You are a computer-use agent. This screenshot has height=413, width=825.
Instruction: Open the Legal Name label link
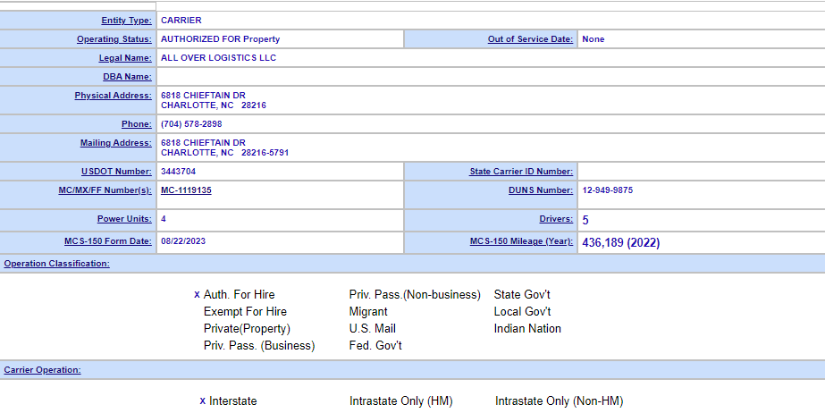125,58
